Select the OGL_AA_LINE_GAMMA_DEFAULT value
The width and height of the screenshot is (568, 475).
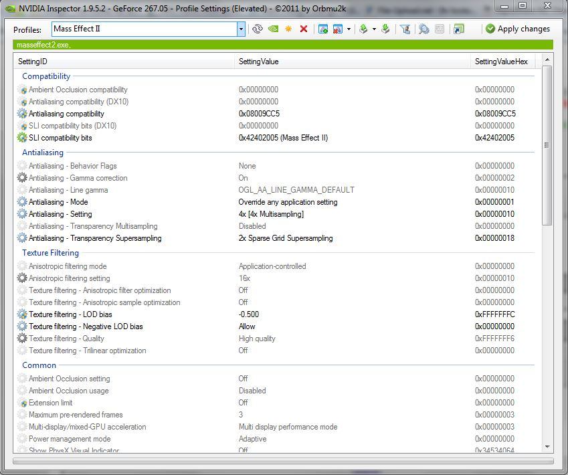click(x=296, y=190)
